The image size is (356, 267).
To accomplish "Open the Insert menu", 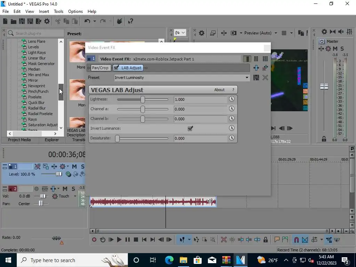I will point(44,11).
